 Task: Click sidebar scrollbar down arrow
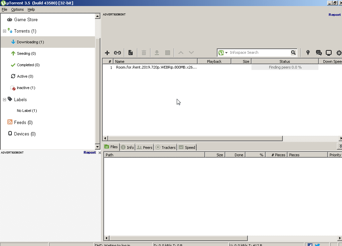pyautogui.click(x=98, y=147)
